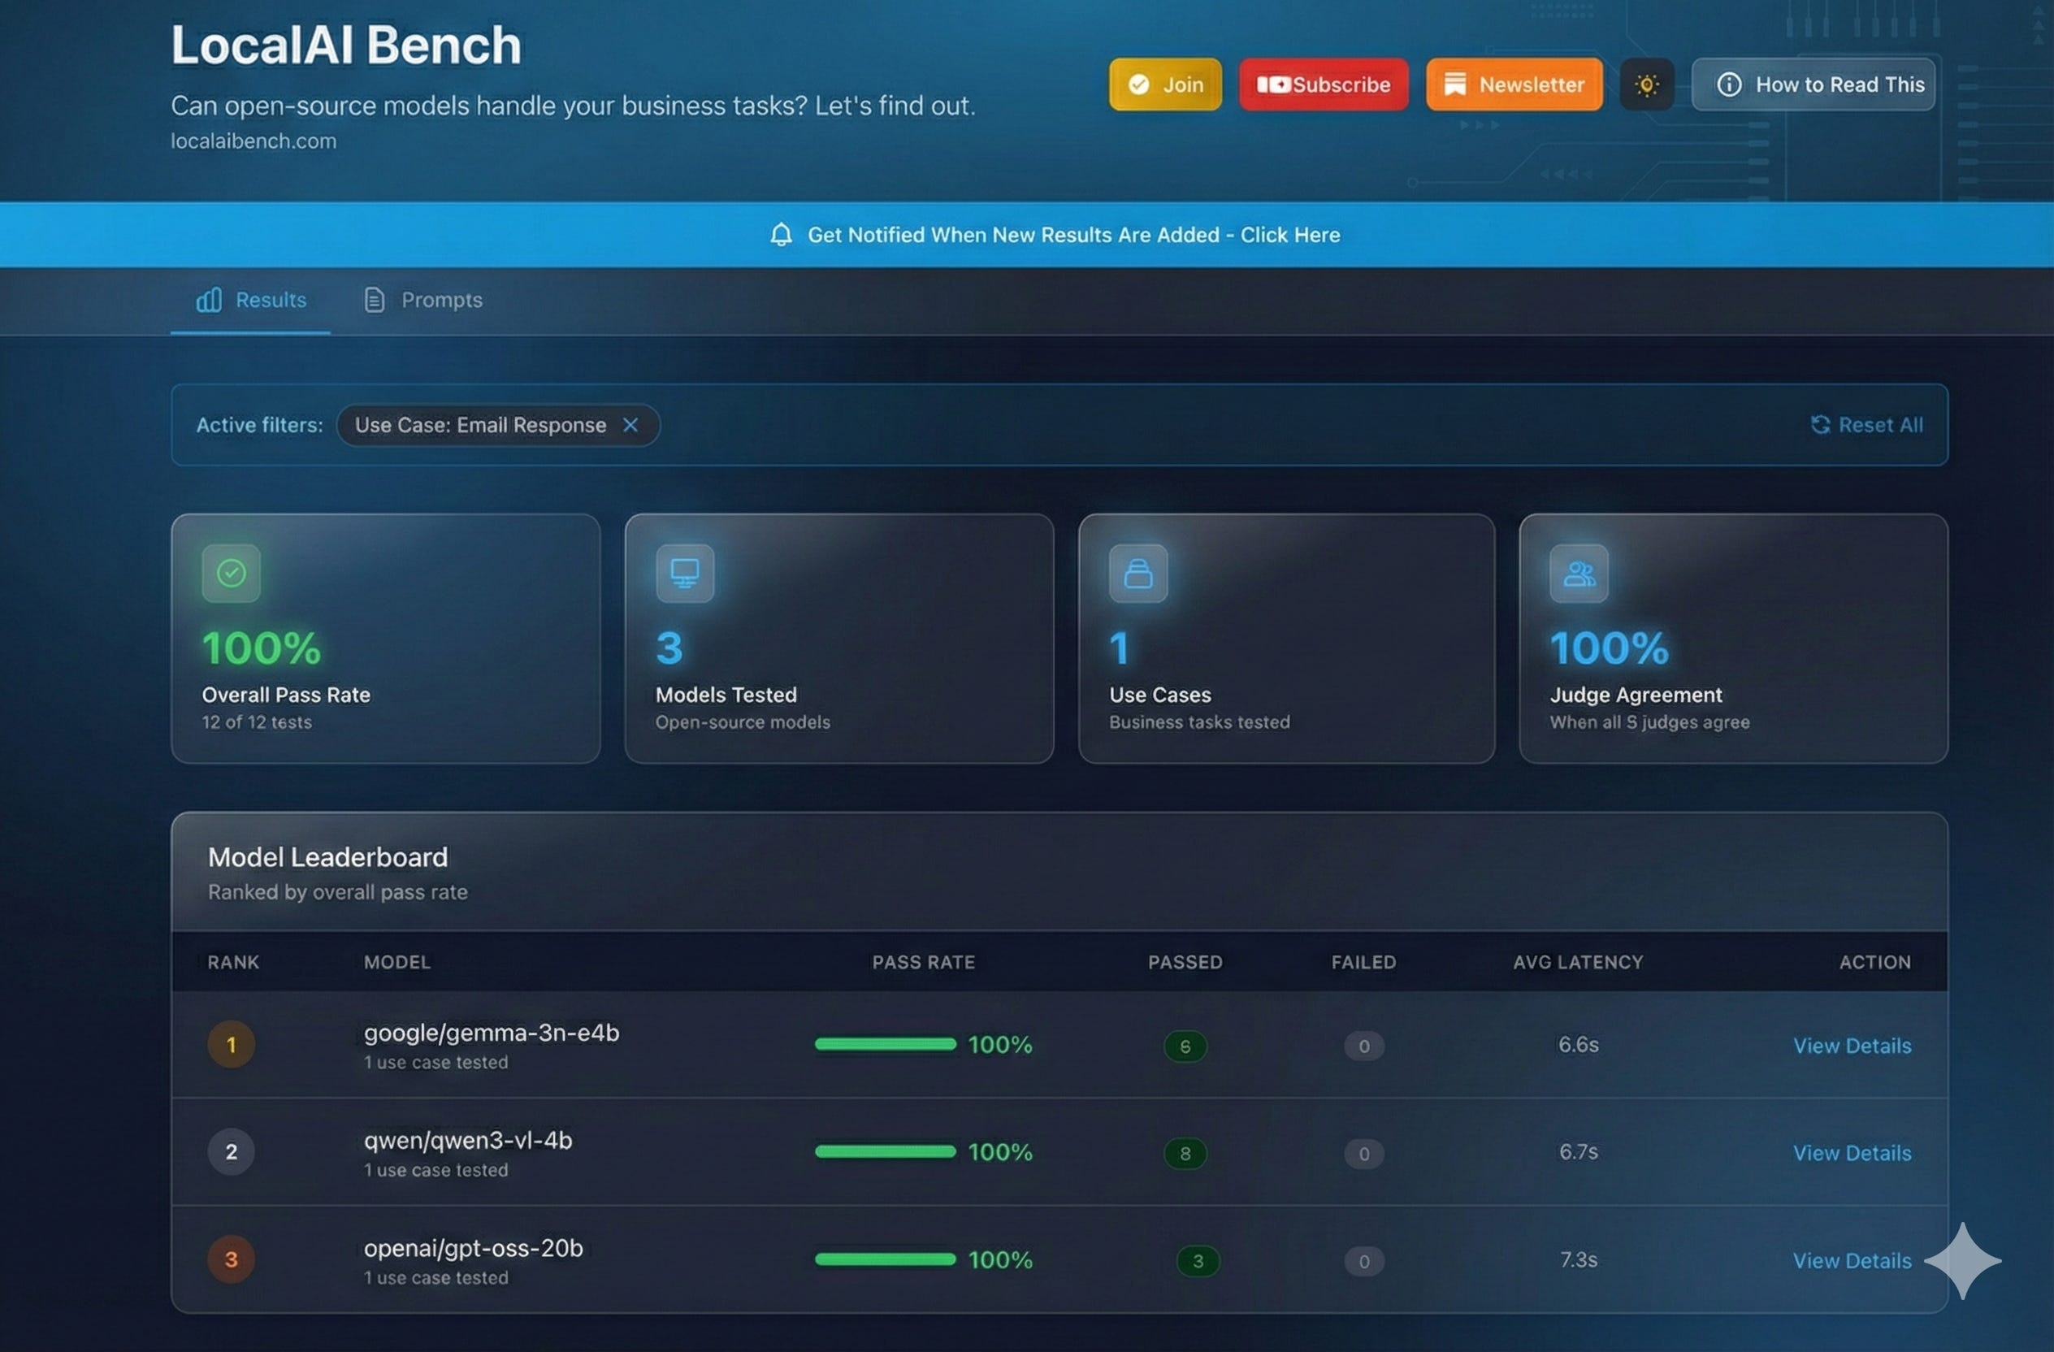
Task: Click the monitor icon for Models Tested
Action: (685, 573)
